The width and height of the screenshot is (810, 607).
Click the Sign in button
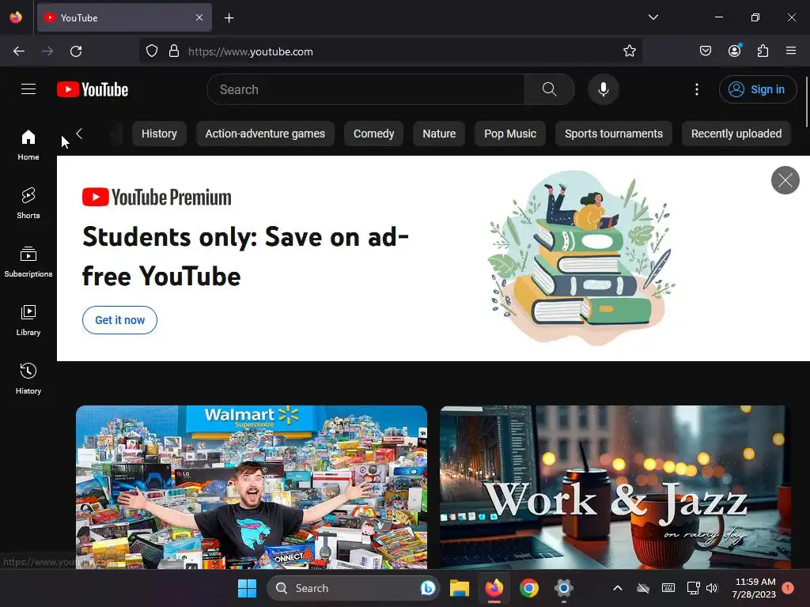click(x=758, y=89)
